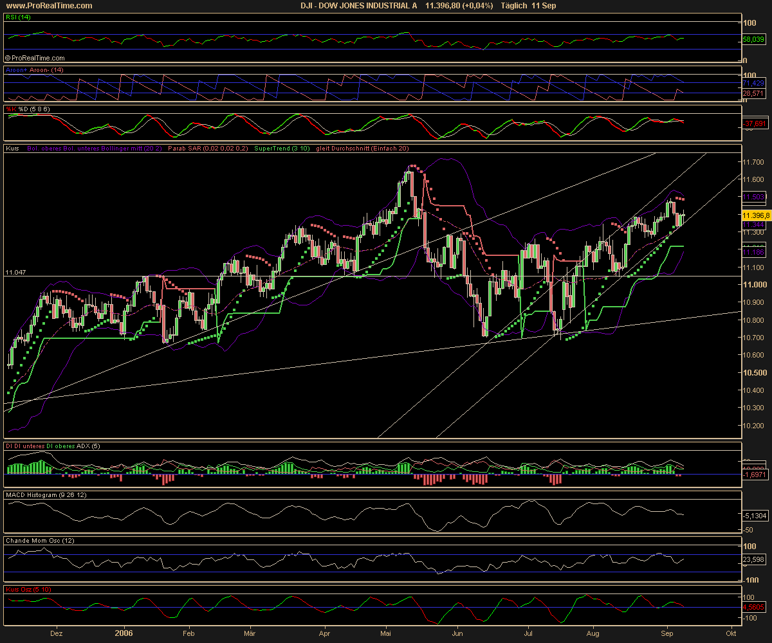Image resolution: width=772 pixels, height=643 pixels.
Task: Click Sep on the time axis
Action: pos(668,633)
